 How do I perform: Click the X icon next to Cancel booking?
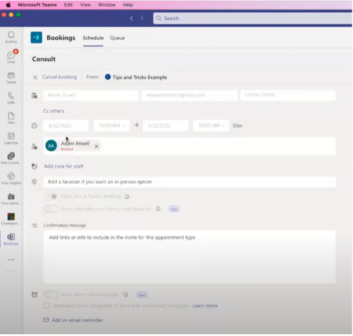[35, 77]
